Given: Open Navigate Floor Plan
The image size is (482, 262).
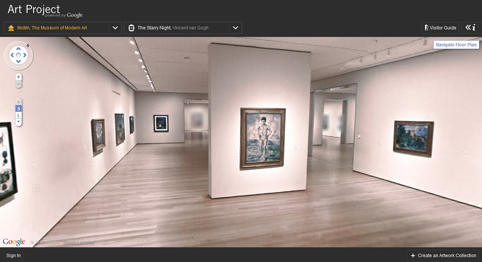Looking at the screenshot, I should click(x=456, y=45).
